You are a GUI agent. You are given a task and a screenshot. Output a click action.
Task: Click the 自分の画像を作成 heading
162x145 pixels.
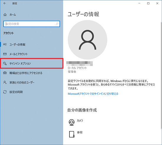coord(82,110)
